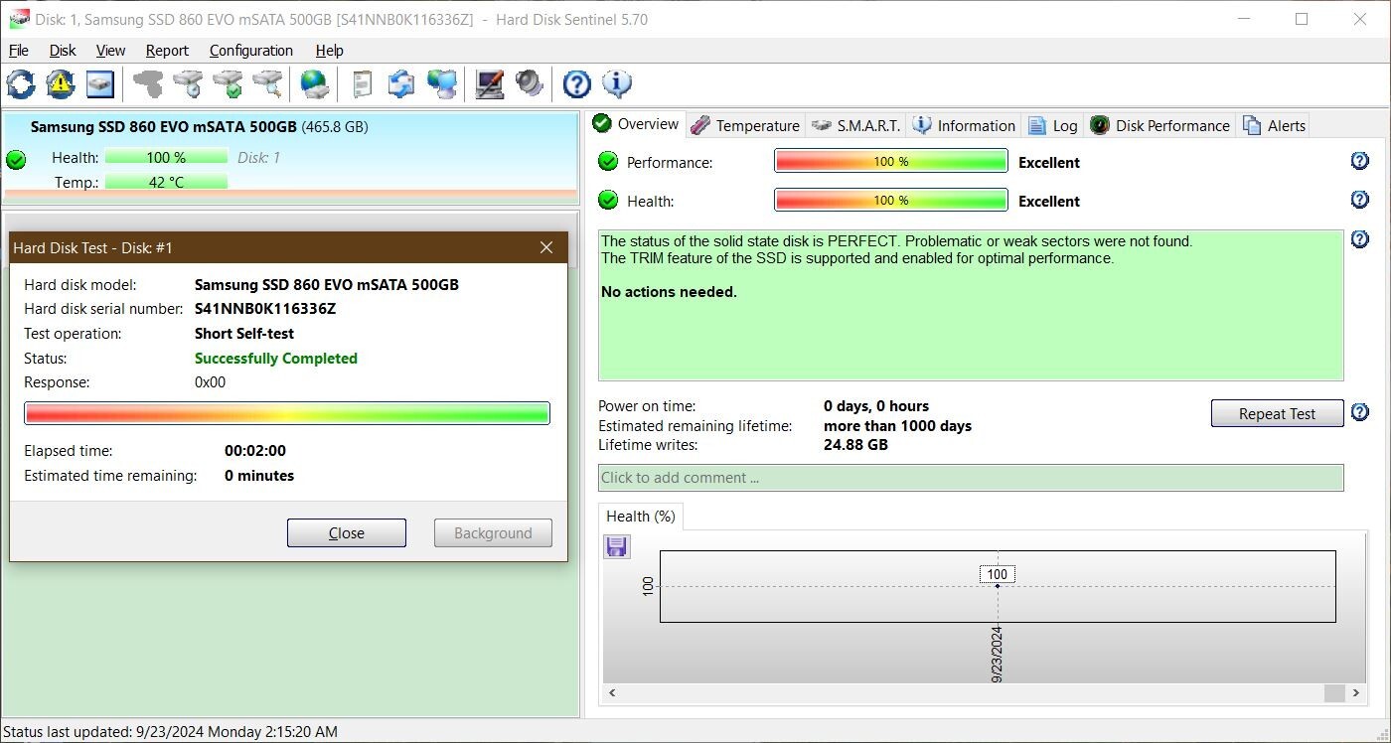The width and height of the screenshot is (1391, 743).
Task: Click the 'Successfully Completed' status text
Action: coord(276,359)
